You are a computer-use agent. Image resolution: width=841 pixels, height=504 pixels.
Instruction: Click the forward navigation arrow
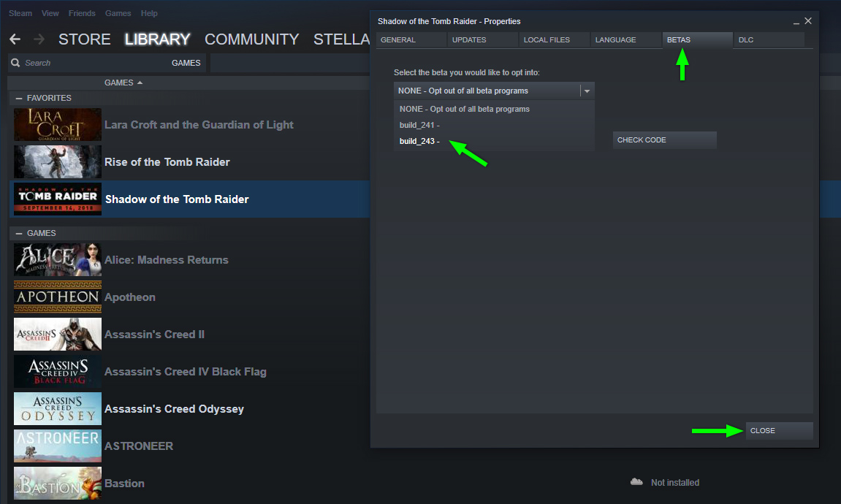(x=39, y=39)
